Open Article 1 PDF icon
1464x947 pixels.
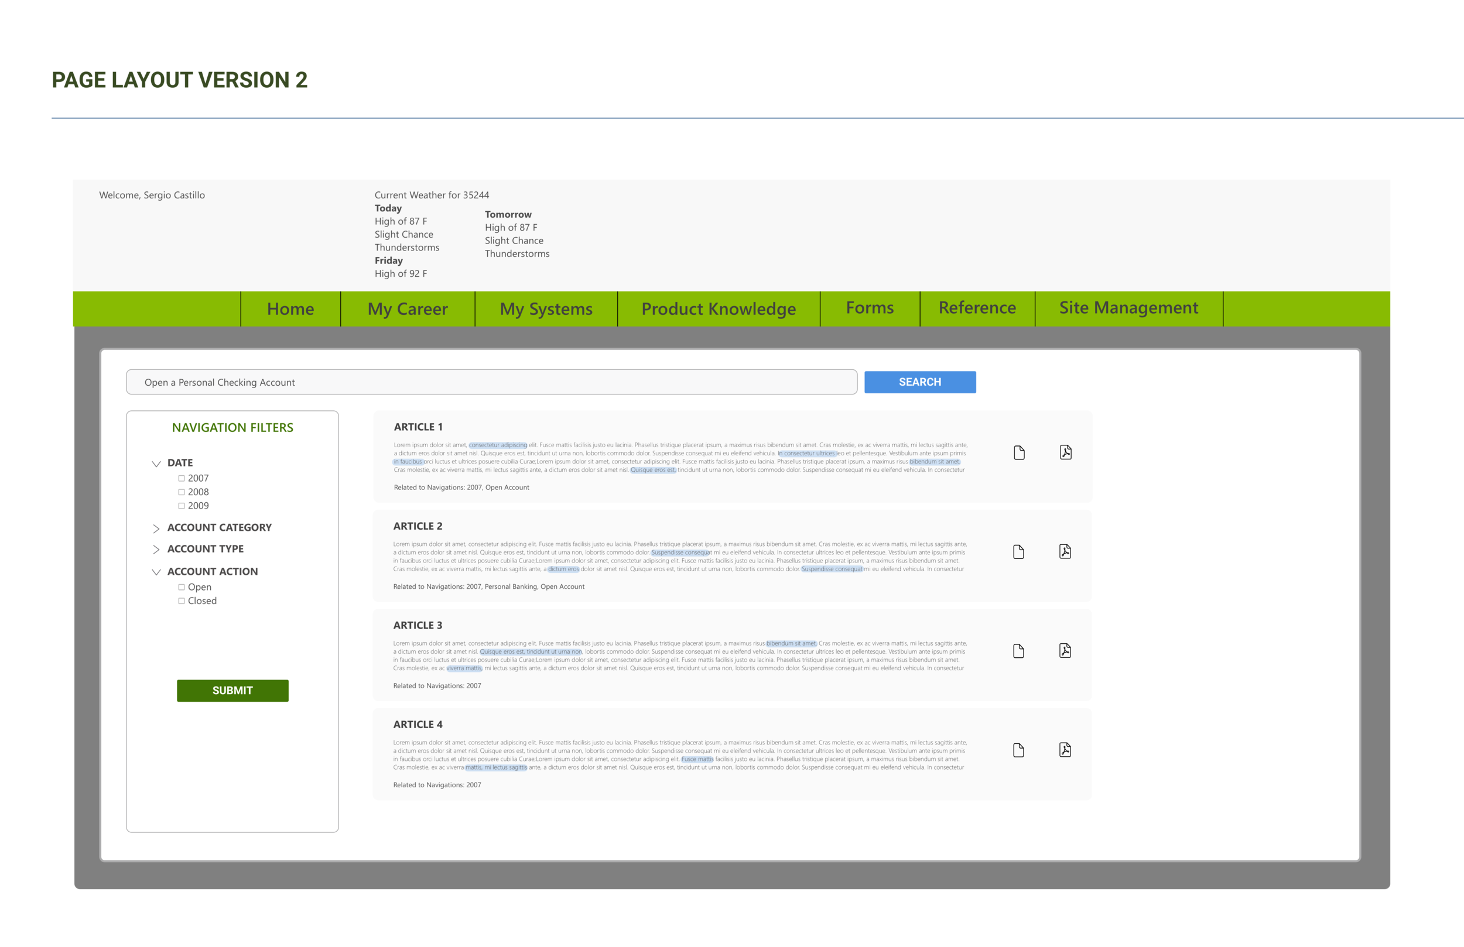1066,452
